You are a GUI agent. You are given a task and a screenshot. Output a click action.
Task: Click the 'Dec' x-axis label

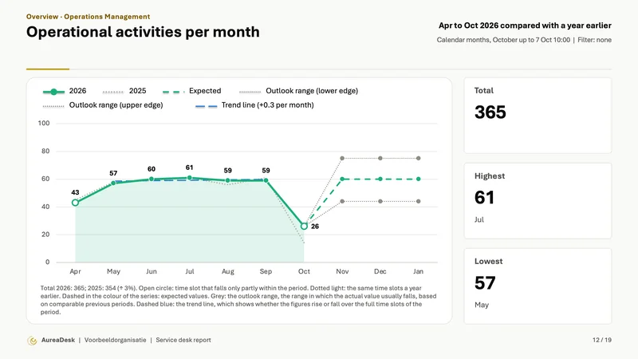coord(380,271)
